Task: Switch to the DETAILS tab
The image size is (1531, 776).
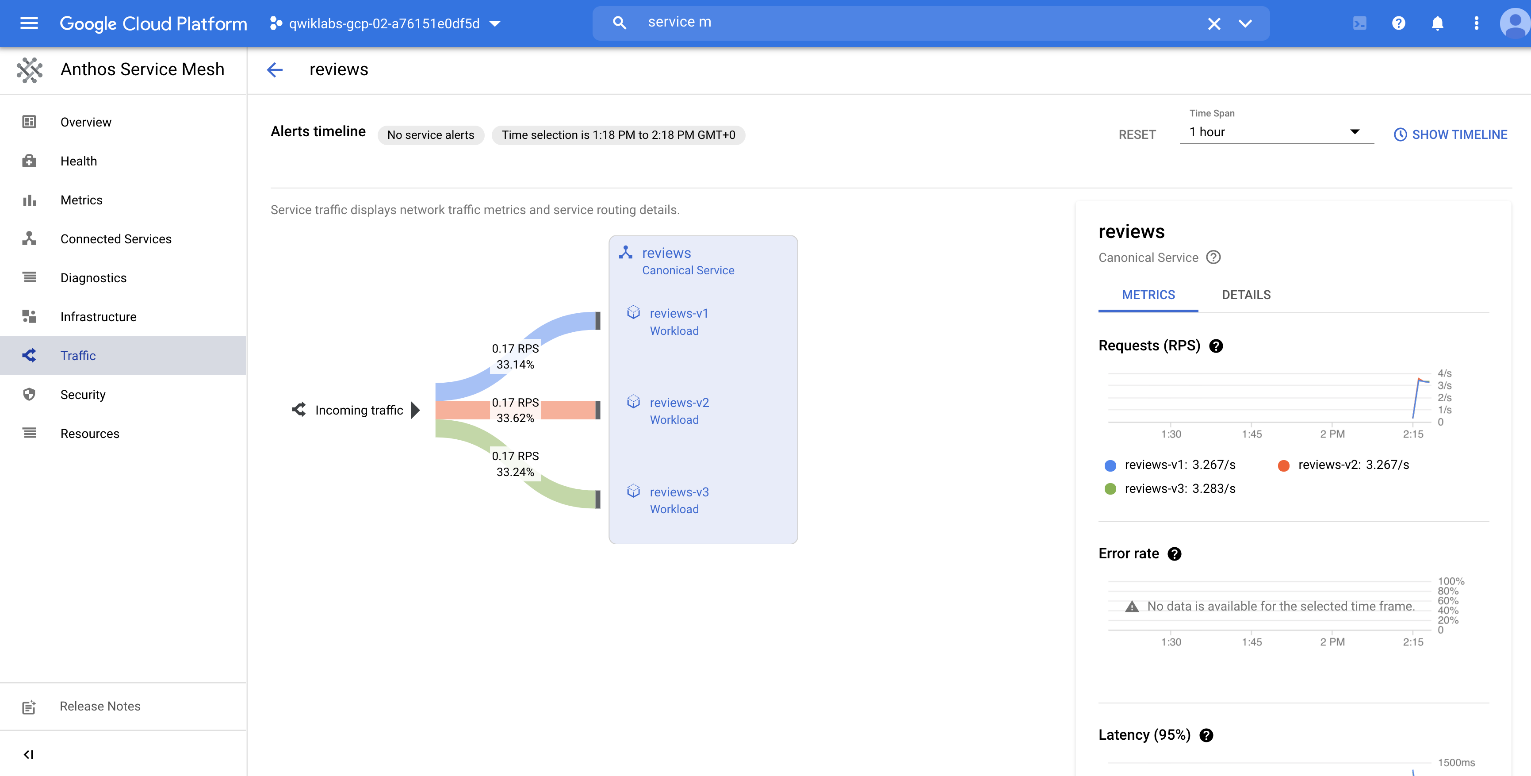Action: 1246,295
